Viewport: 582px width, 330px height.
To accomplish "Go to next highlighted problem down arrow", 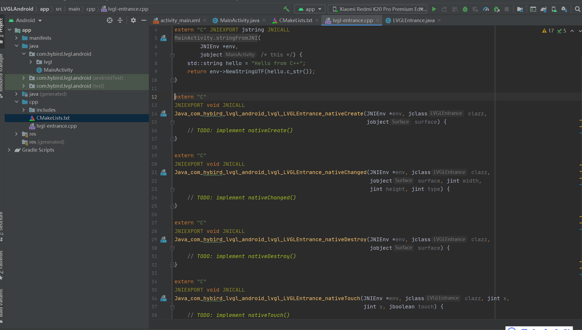I will 579,31.
